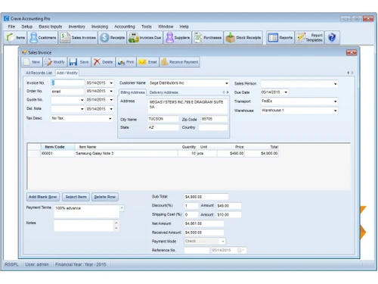
Task: Open the Transport dropdown
Action: 335,101
